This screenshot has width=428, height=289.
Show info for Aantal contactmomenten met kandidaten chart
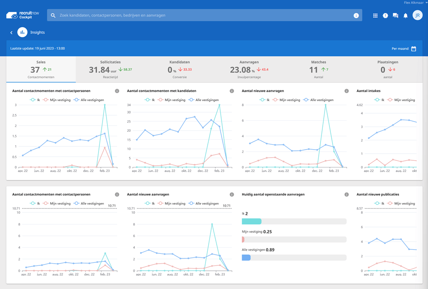pyautogui.click(x=232, y=91)
